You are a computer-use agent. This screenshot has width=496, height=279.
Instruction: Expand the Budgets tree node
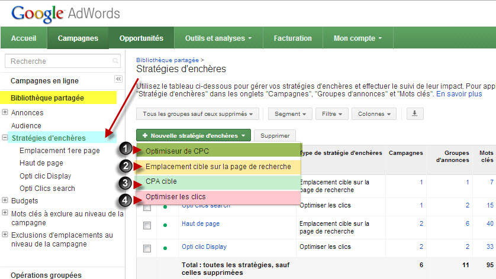(x=5, y=200)
